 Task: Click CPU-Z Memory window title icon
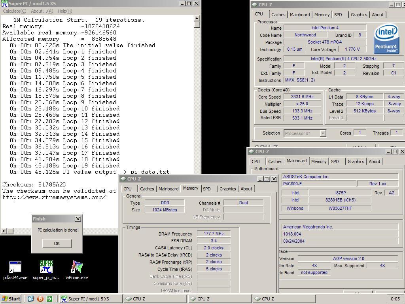pyautogui.click(x=123, y=179)
